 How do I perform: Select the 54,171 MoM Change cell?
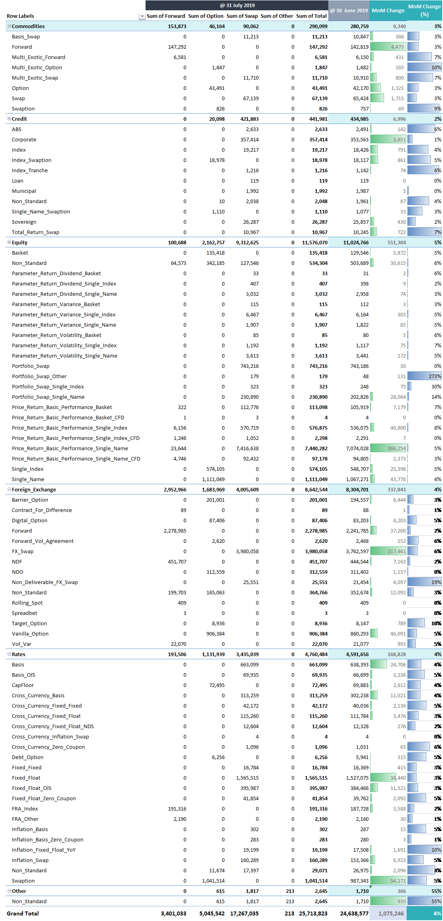coord(388,881)
